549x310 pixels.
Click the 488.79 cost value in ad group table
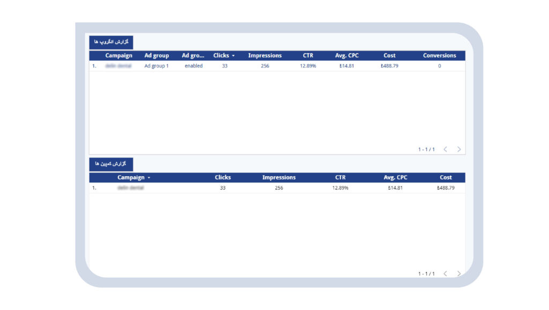389,66
